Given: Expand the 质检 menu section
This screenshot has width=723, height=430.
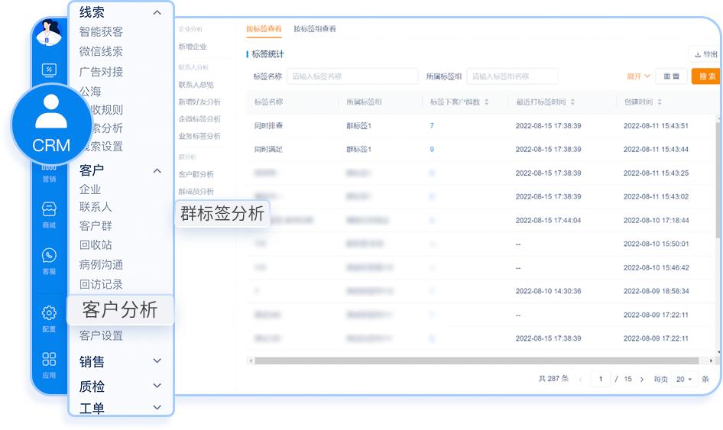Looking at the screenshot, I should [x=157, y=386].
